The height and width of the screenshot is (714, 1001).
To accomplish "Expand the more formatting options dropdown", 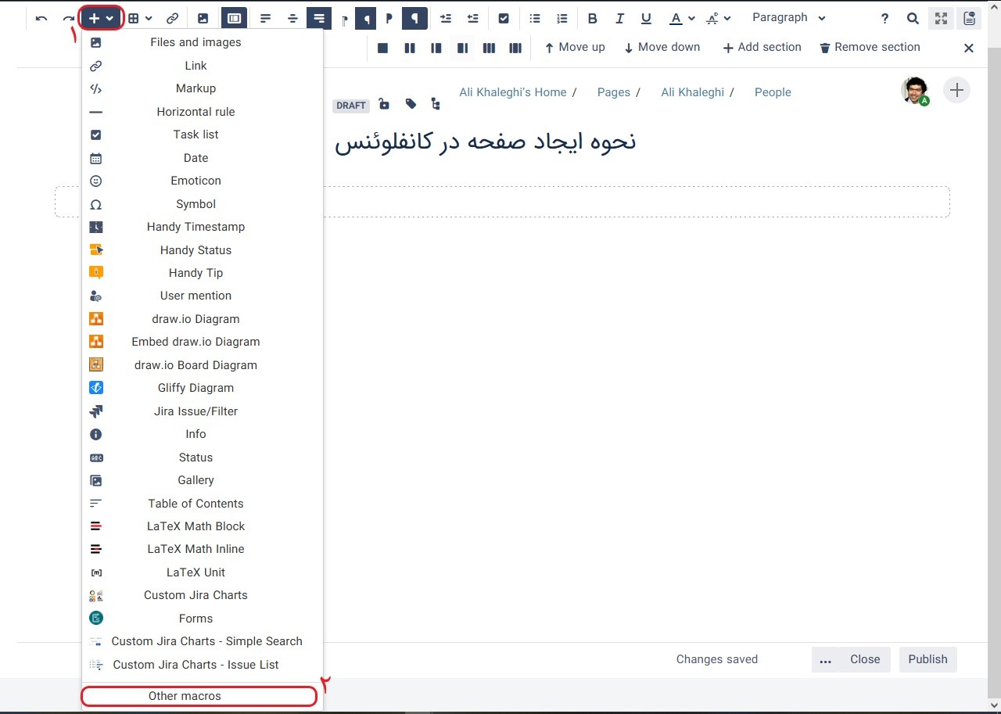I will tap(718, 18).
